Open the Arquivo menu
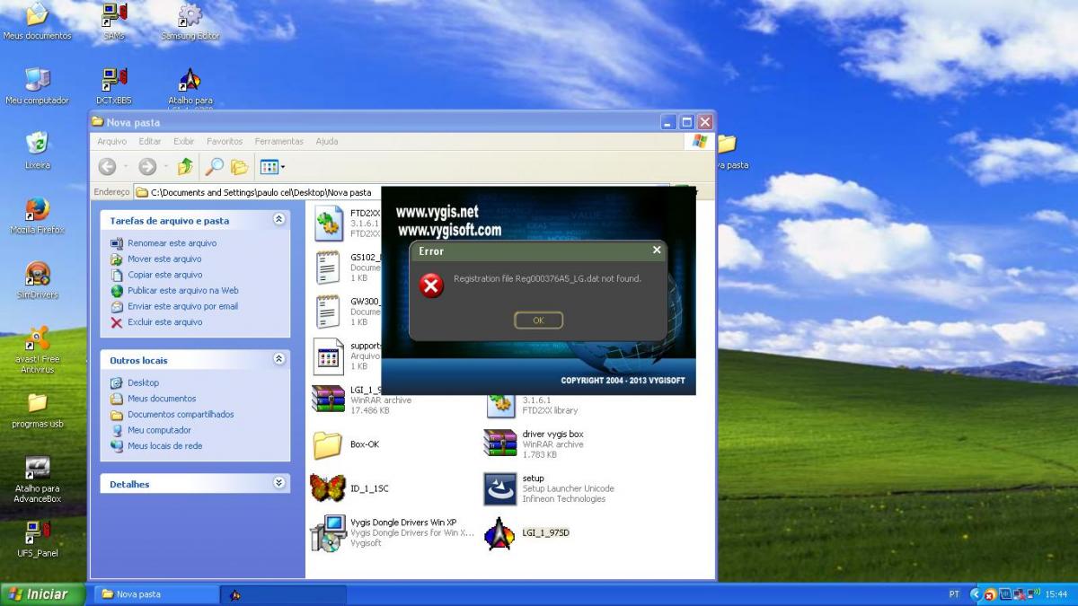Image resolution: width=1078 pixels, height=606 pixels. pyautogui.click(x=112, y=141)
